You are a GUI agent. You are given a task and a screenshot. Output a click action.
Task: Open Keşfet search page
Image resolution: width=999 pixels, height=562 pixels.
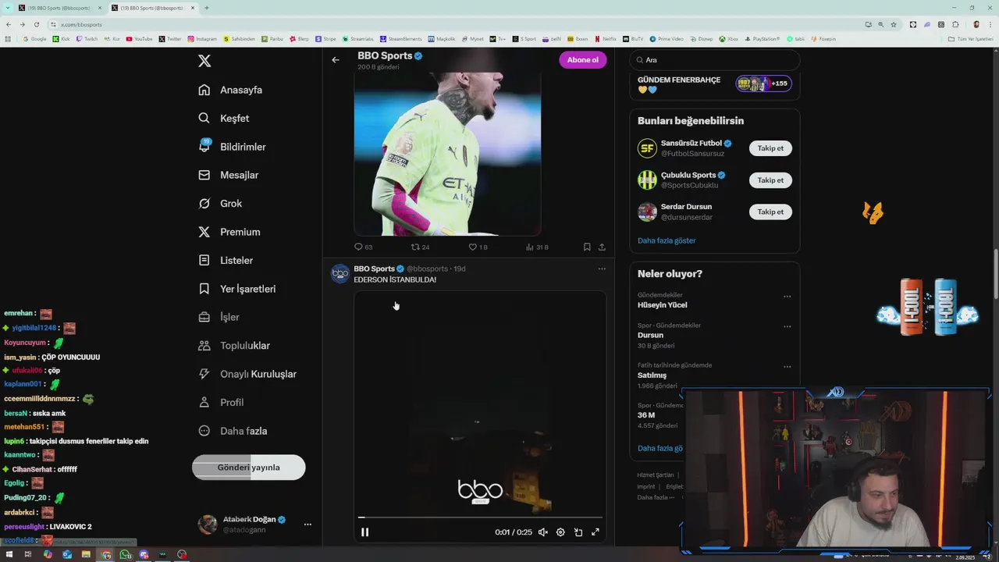point(224,118)
